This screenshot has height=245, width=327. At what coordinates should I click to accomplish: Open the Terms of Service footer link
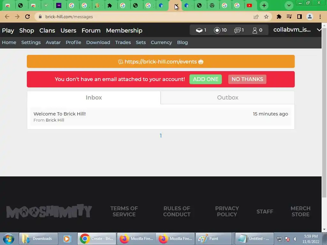pyautogui.click(x=124, y=212)
